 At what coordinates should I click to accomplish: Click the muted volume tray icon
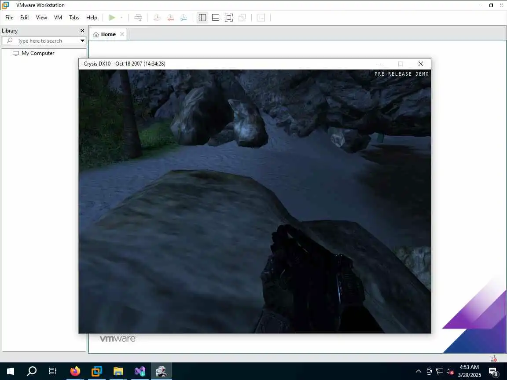click(x=450, y=371)
